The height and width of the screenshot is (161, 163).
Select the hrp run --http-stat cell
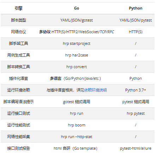(77, 137)
